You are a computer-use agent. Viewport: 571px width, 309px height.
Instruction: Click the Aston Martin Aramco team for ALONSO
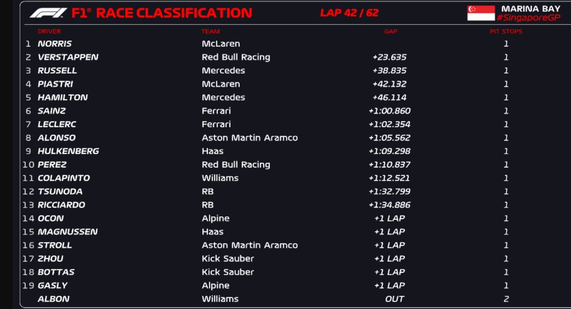click(x=250, y=138)
